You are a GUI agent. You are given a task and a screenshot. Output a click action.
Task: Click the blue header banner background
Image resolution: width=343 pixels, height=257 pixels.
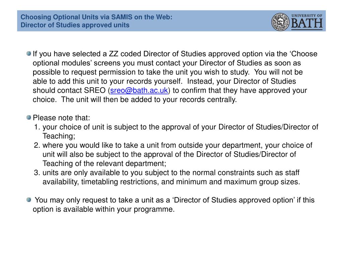[x=219, y=21]
